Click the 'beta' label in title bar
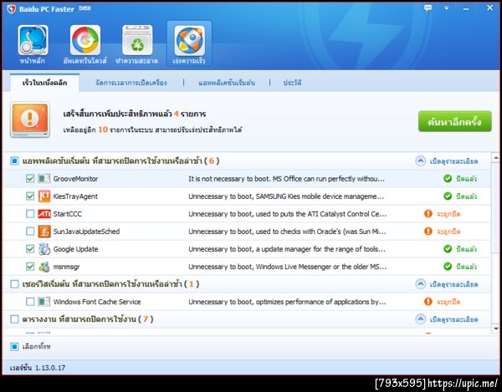The height and width of the screenshot is (392, 502). [x=85, y=8]
